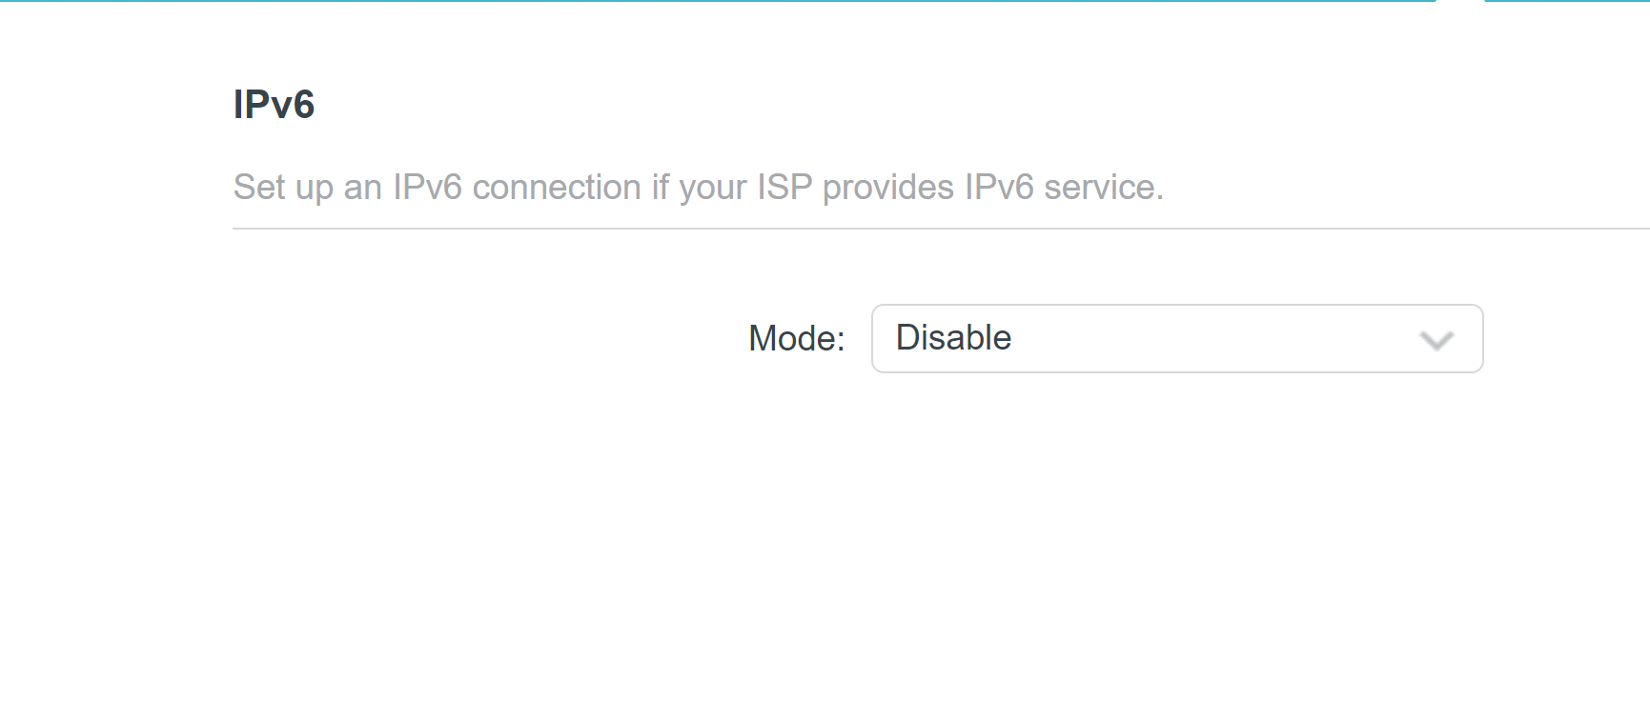
Task: Click the IPv6 section heading
Action: [274, 105]
